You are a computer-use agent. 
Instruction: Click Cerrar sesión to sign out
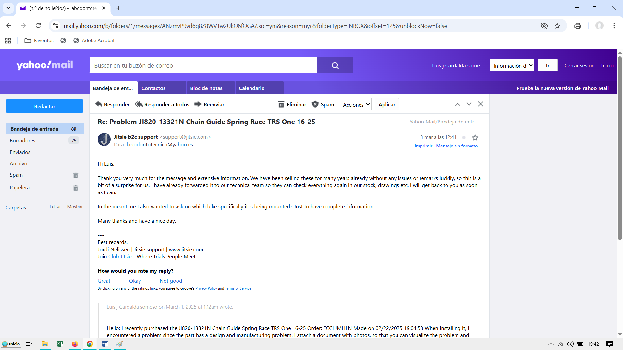(579, 65)
